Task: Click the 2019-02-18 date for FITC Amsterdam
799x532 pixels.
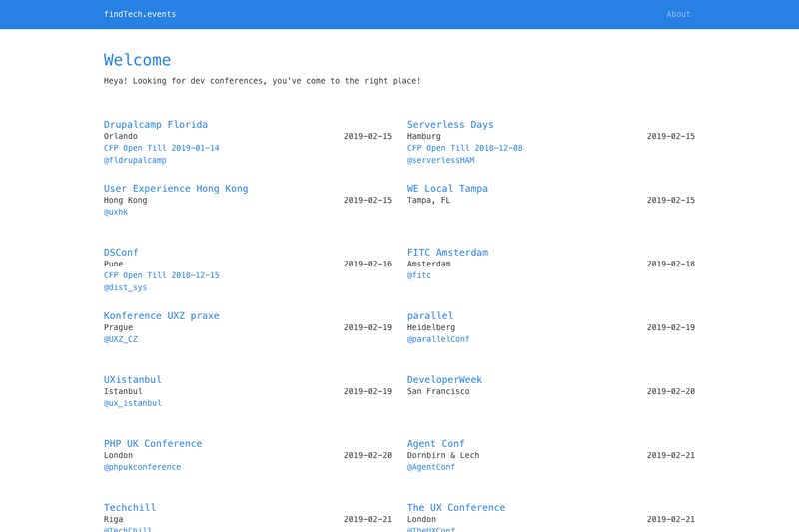Action: pyautogui.click(x=670, y=264)
